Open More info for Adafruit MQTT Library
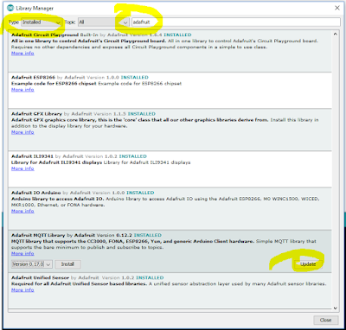 point(22,254)
